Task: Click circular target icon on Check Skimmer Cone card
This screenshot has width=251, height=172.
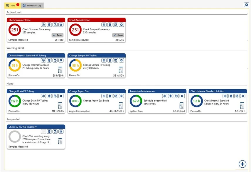Action: [43, 25]
